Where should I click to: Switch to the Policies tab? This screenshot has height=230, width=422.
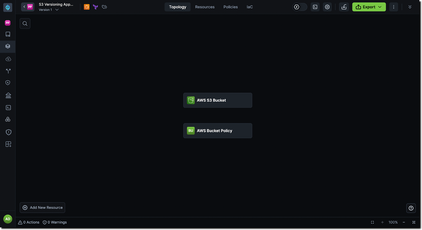click(230, 7)
